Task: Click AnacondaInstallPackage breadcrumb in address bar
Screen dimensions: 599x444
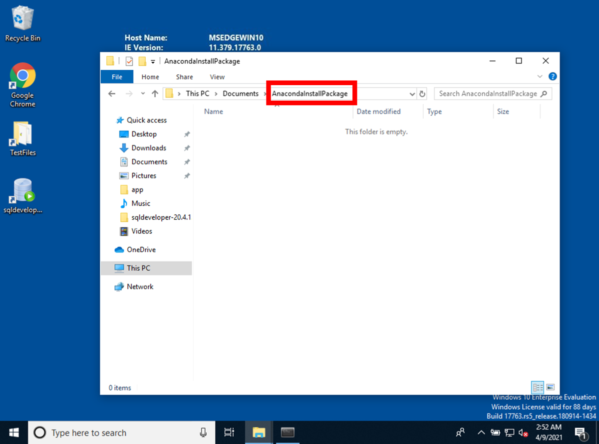Action: pyautogui.click(x=309, y=94)
